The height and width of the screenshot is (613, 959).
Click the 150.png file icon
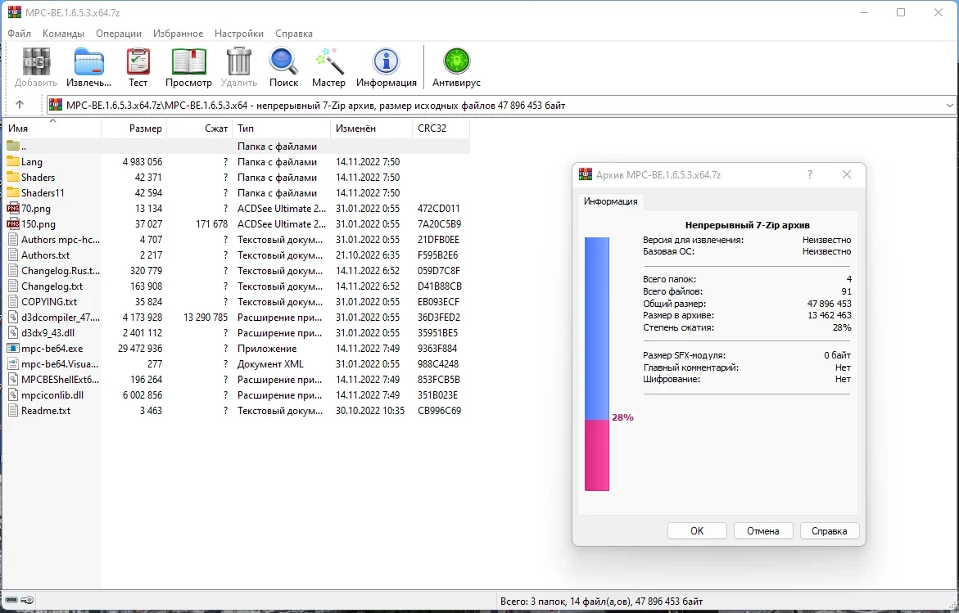coord(13,223)
